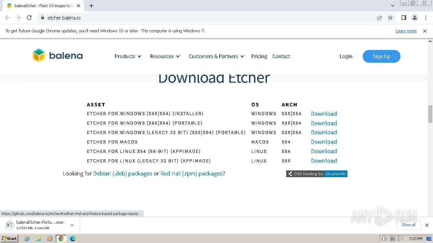Download Etcher for Windows installer
This screenshot has height=243, width=433.
pyautogui.click(x=324, y=114)
